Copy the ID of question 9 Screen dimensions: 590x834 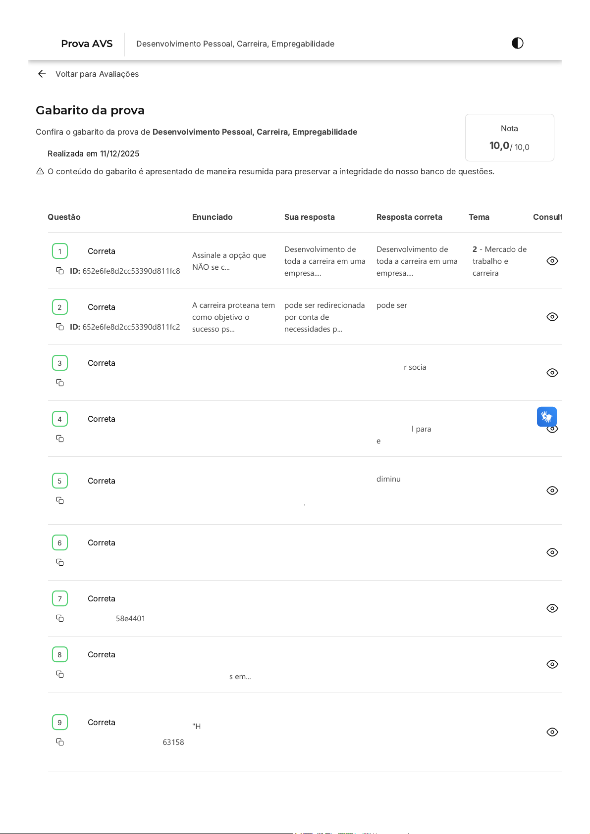[x=60, y=742]
